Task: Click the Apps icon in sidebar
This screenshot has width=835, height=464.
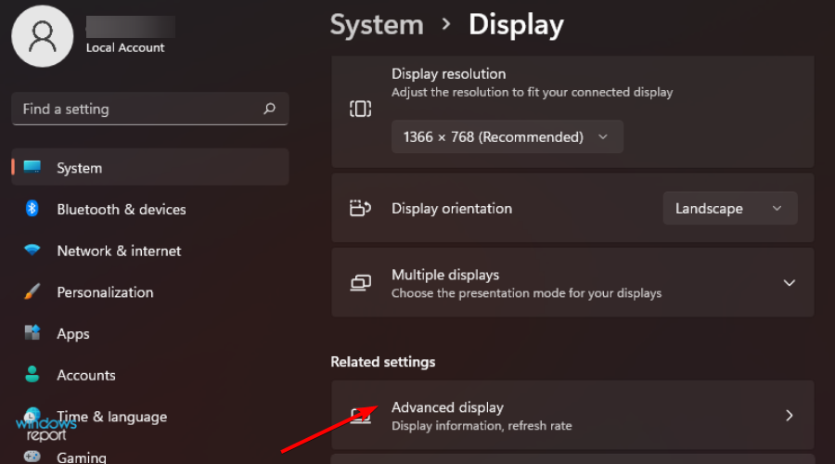Action: coord(32,333)
